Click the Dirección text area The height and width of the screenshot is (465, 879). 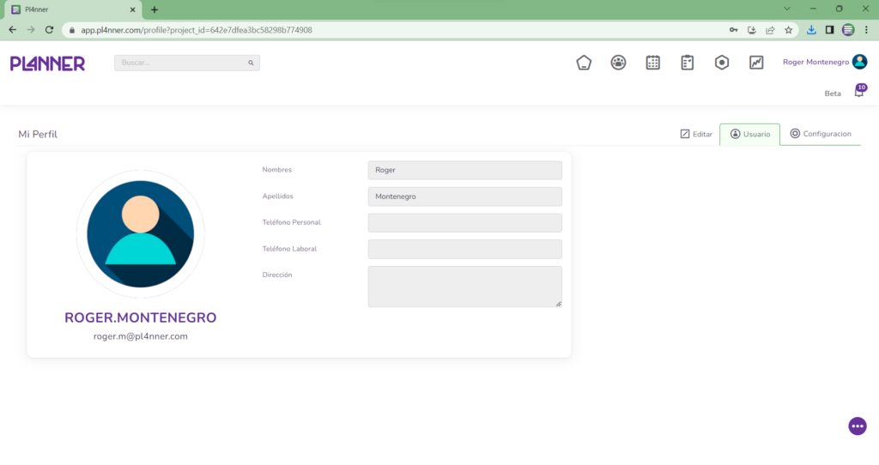[464, 287]
